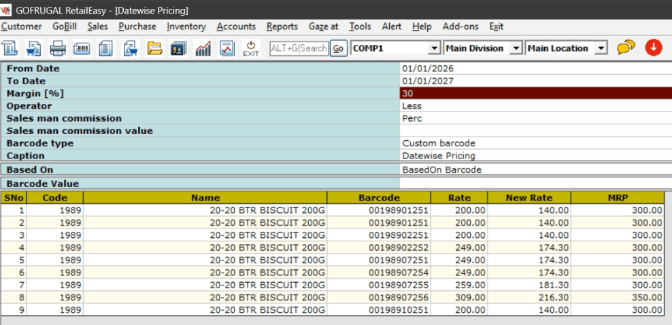The image size is (672, 325).
Task: Open the Purchase menu
Action: pyautogui.click(x=137, y=27)
